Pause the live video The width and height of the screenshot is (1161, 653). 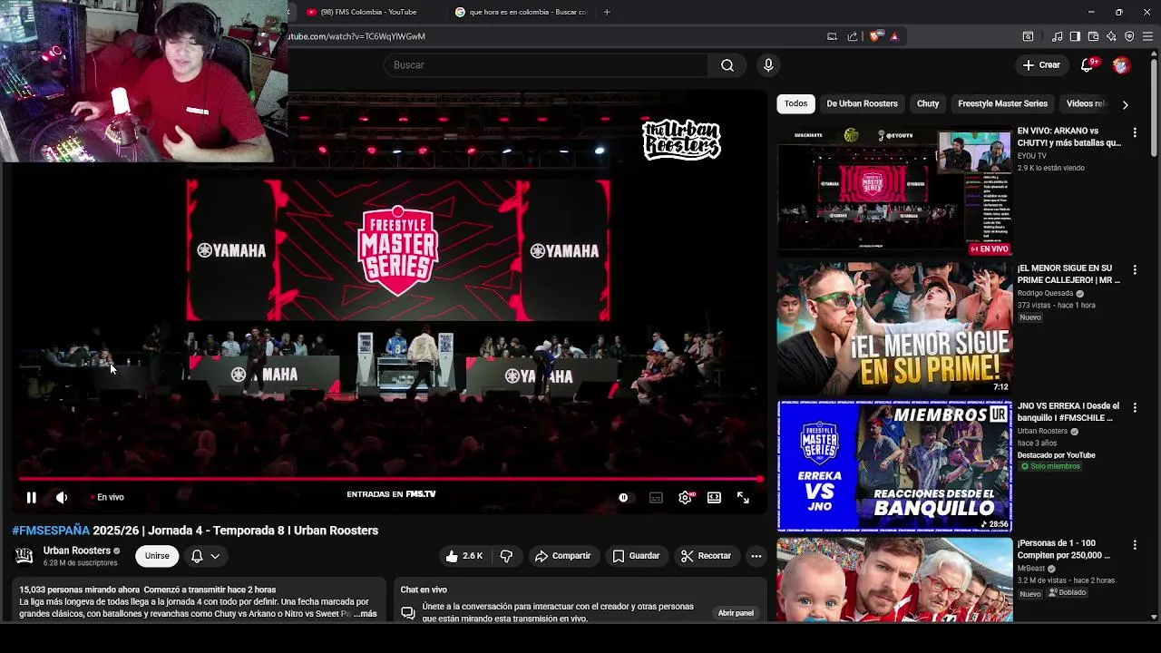pyautogui.click(x=31, y=497)
